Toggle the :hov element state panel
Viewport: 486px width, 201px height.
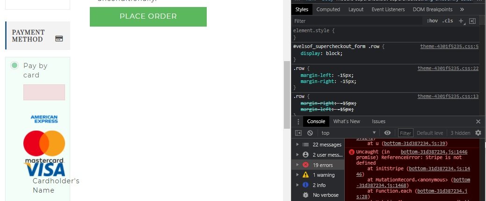pyautogui.click(x=432, y=21)
